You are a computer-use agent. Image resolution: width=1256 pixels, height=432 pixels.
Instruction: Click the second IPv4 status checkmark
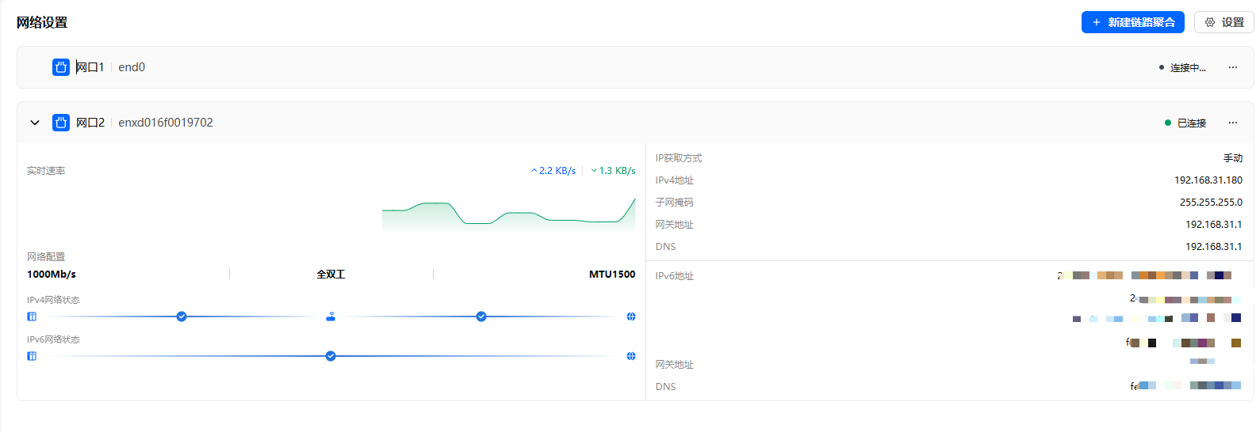point(481,316)
